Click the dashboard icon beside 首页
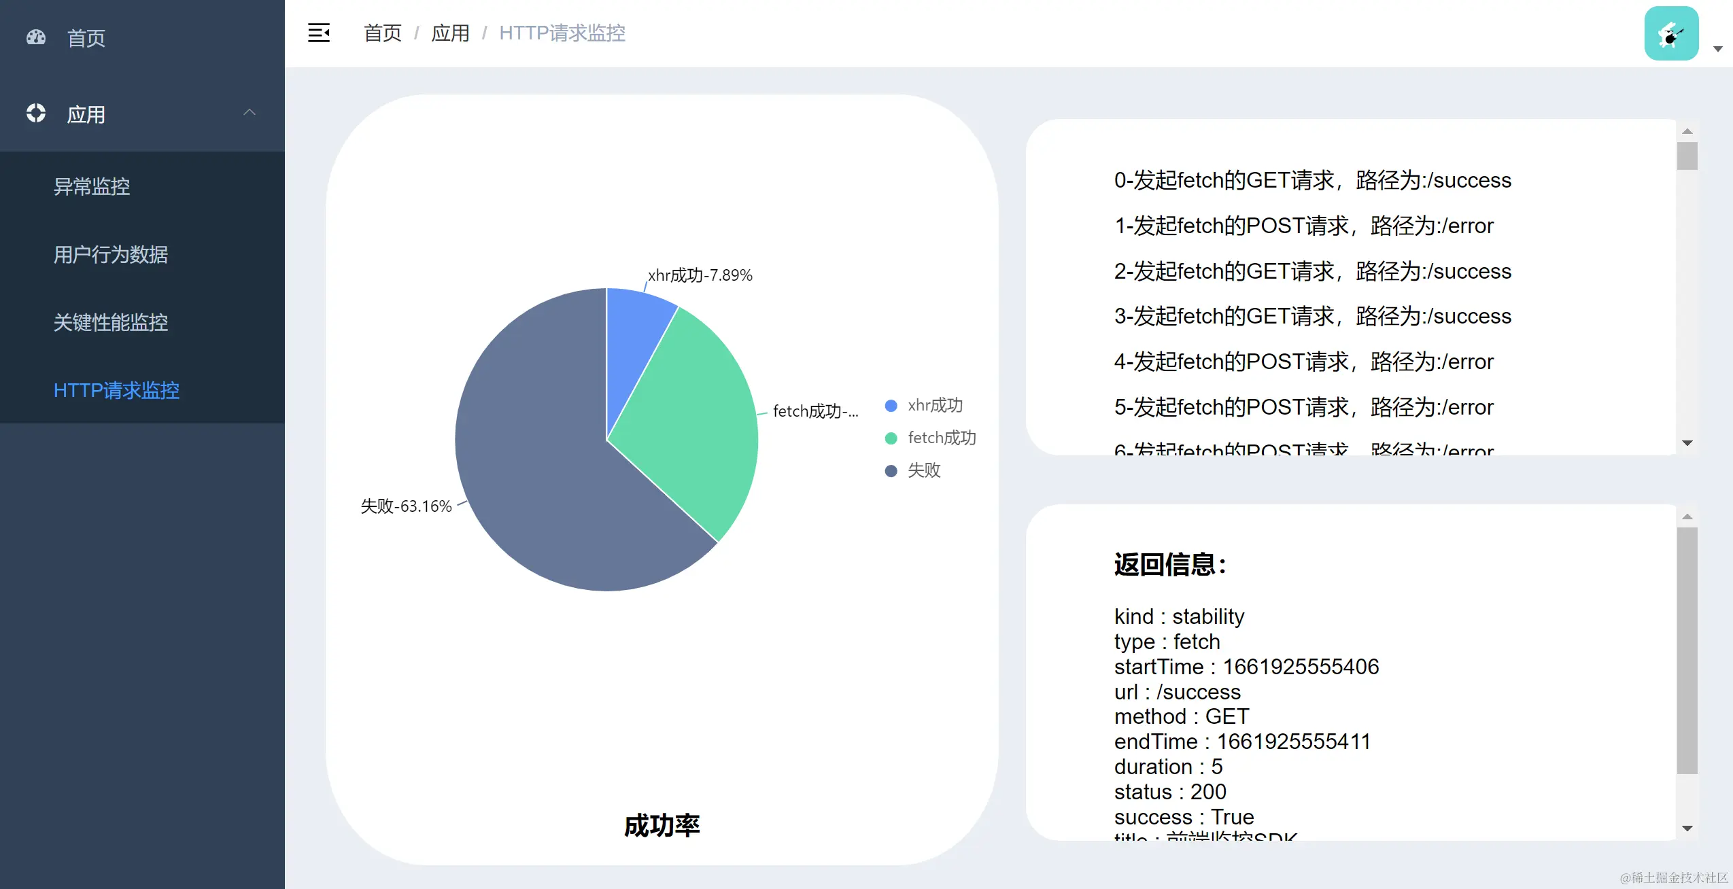 coord(36,37)
